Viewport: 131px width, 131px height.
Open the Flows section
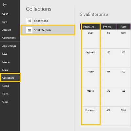coord(5,94)
